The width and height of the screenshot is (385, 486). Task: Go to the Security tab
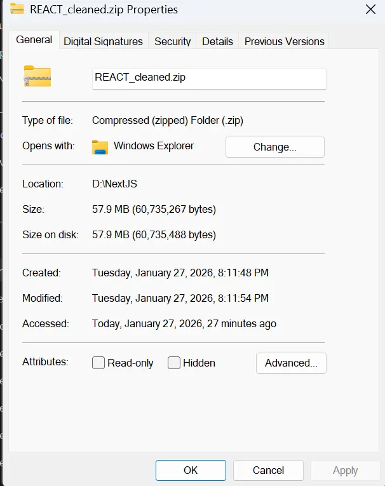click(172, 41)
